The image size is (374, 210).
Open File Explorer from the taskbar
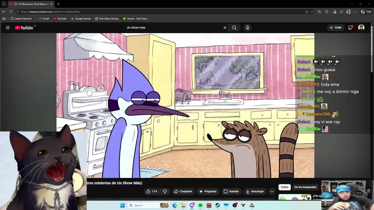click(183, 205)
